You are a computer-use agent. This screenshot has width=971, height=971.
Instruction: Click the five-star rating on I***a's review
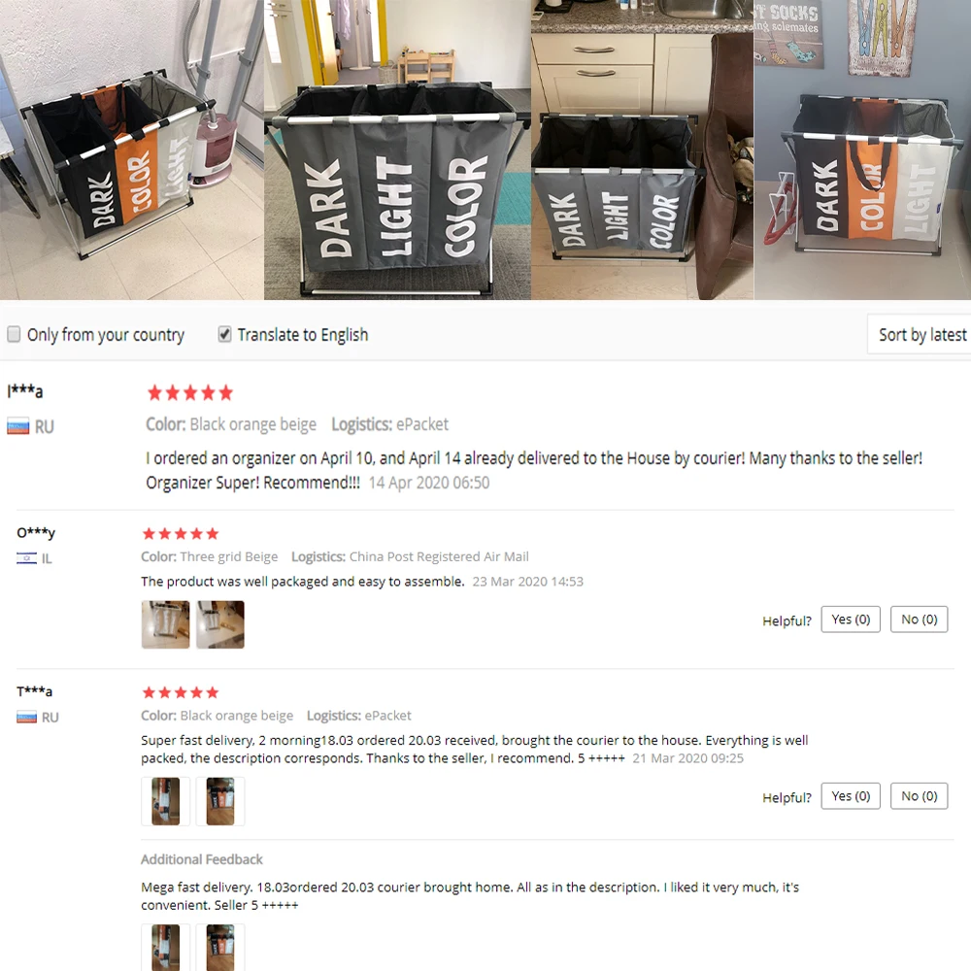pos(190,392)
